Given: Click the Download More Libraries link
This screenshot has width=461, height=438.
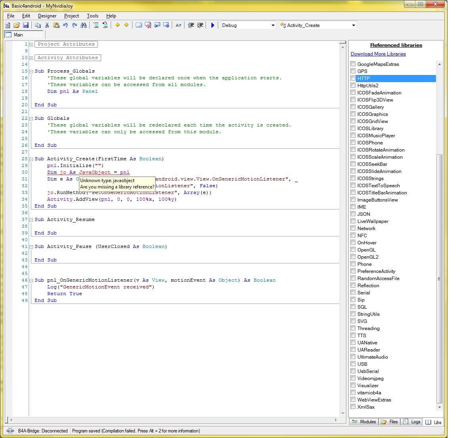Looking at the screenshot, I should point(378,54).
